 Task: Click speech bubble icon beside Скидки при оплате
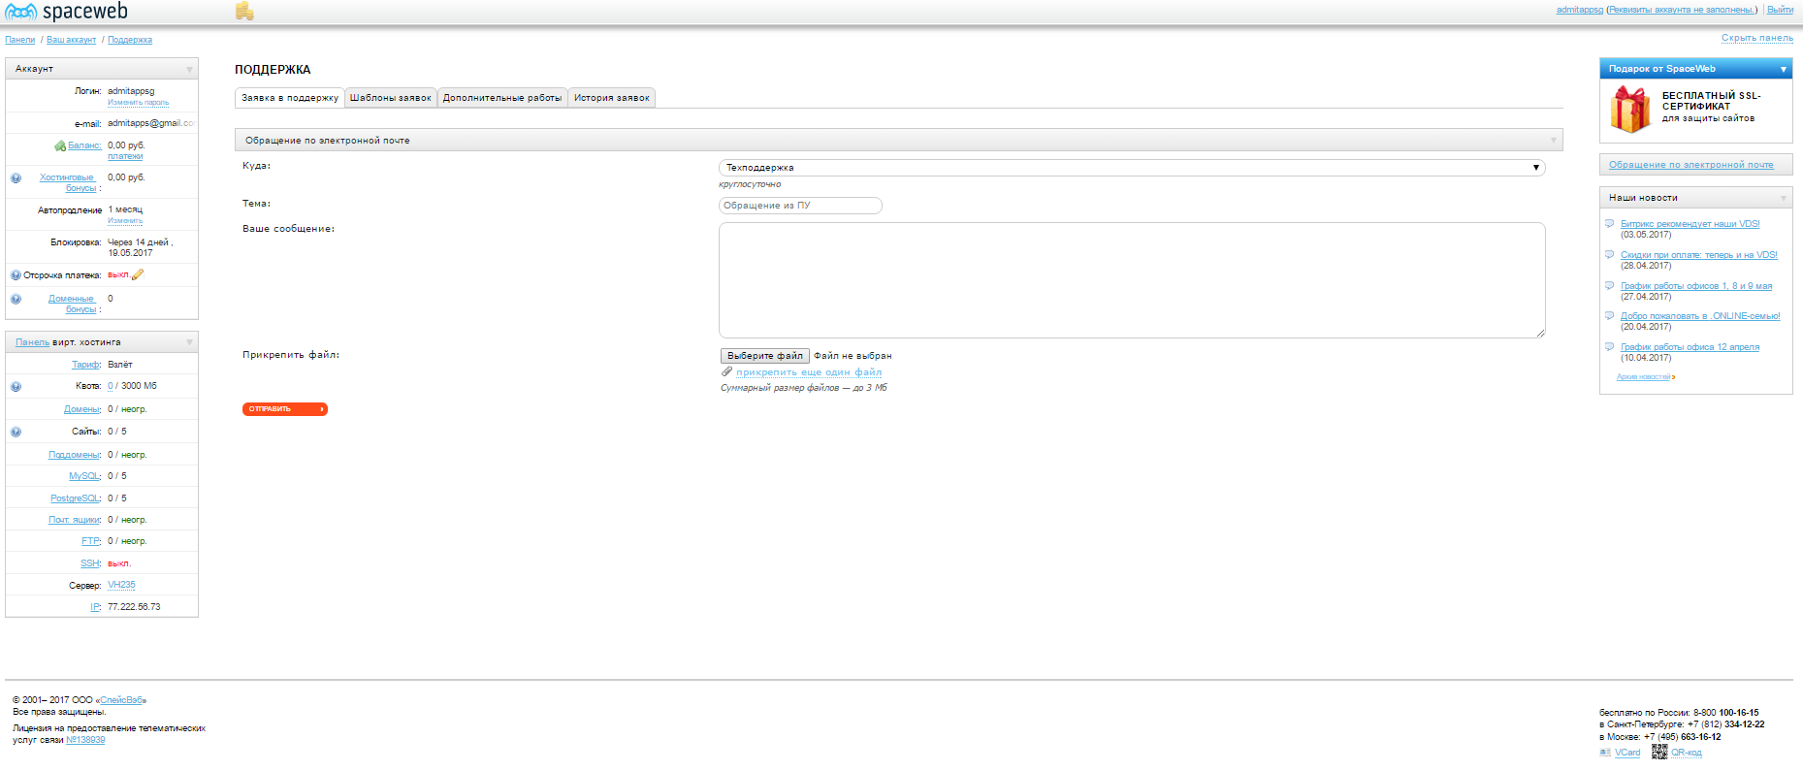1610,255
